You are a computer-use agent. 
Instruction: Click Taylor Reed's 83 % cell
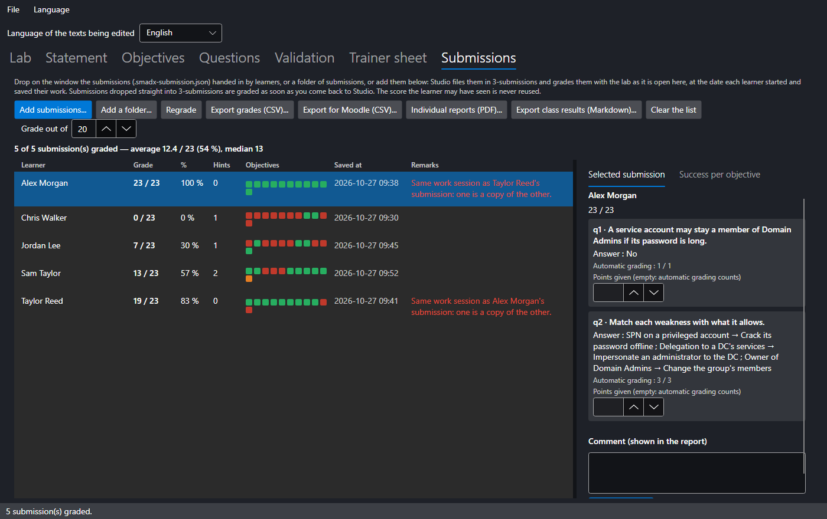(190, 301)
